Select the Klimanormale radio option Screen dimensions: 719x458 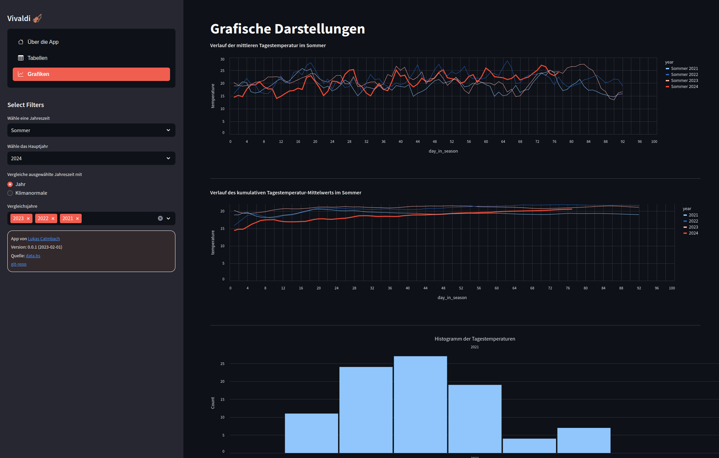point(10,193)
